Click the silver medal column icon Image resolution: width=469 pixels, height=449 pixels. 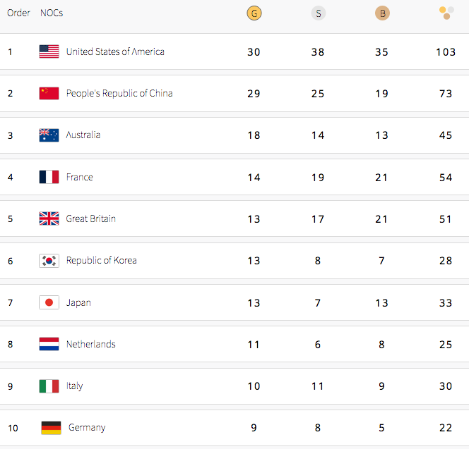[318, 13]
